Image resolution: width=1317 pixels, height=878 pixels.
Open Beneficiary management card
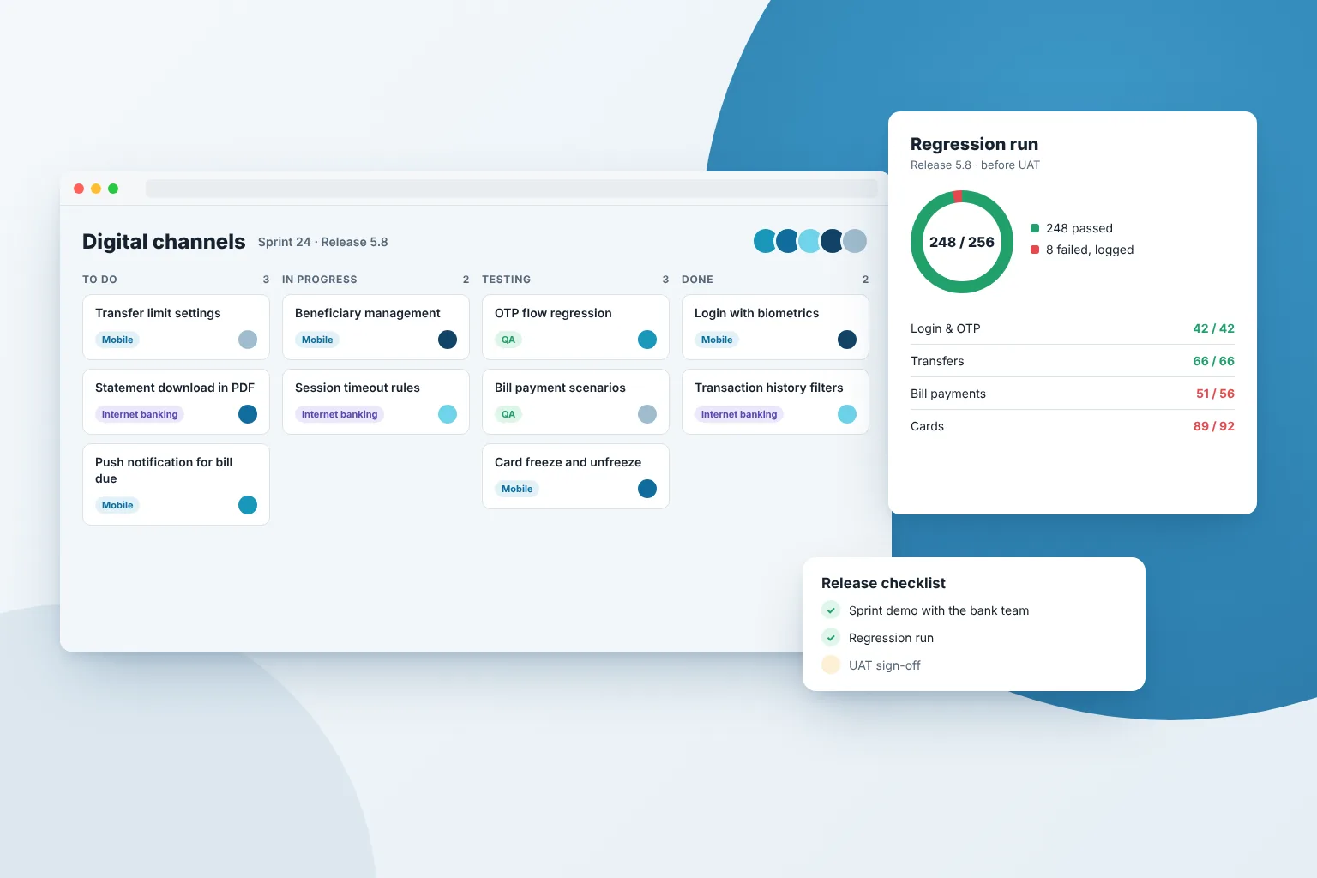pos(376,327)
